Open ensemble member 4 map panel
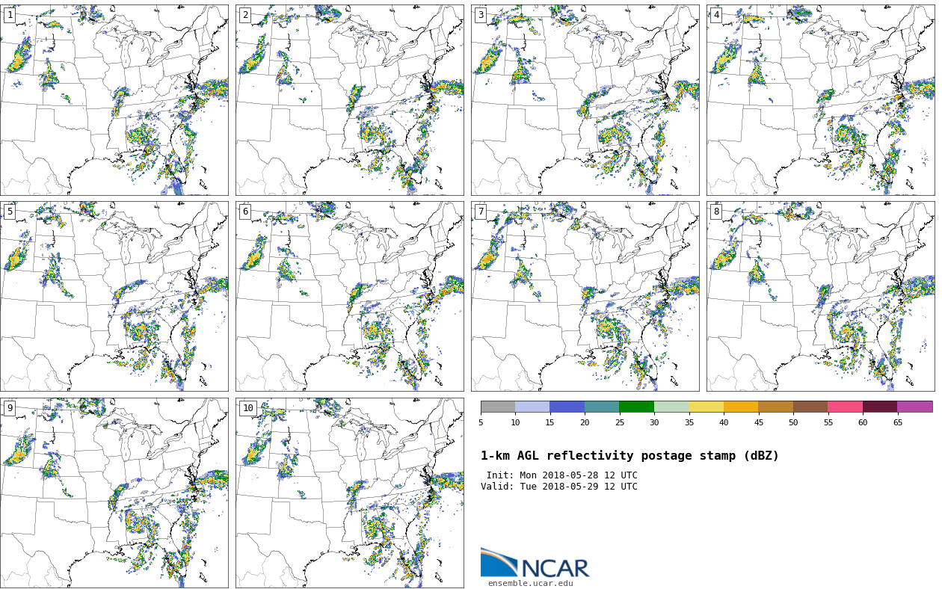Viewport: 942px width, 589px height. click(820, 100)
